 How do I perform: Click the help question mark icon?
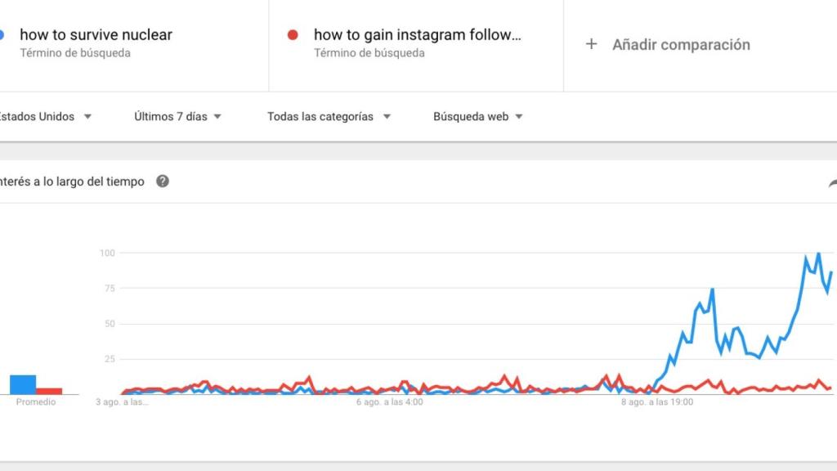163,182
